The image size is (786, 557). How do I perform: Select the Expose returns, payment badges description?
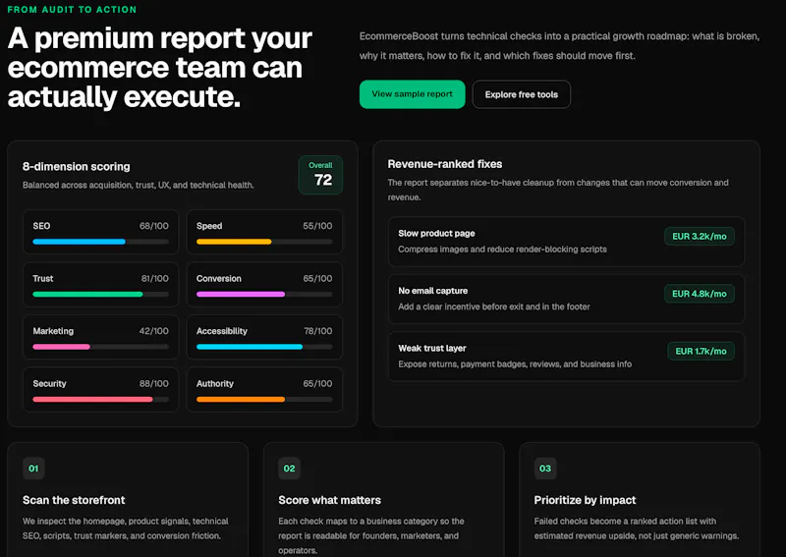pyautogui.click(x=515, y=364)
